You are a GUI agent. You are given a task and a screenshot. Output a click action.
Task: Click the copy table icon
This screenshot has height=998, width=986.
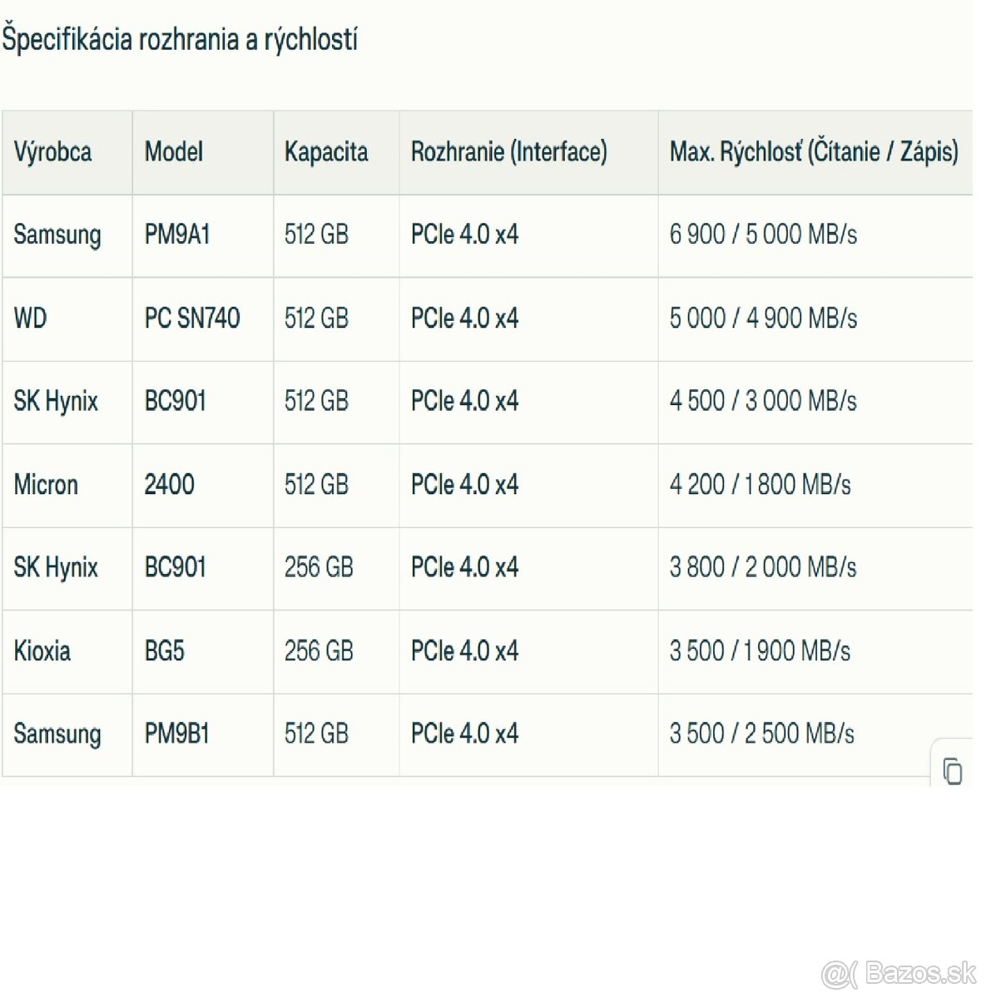[x=953, y=771]
